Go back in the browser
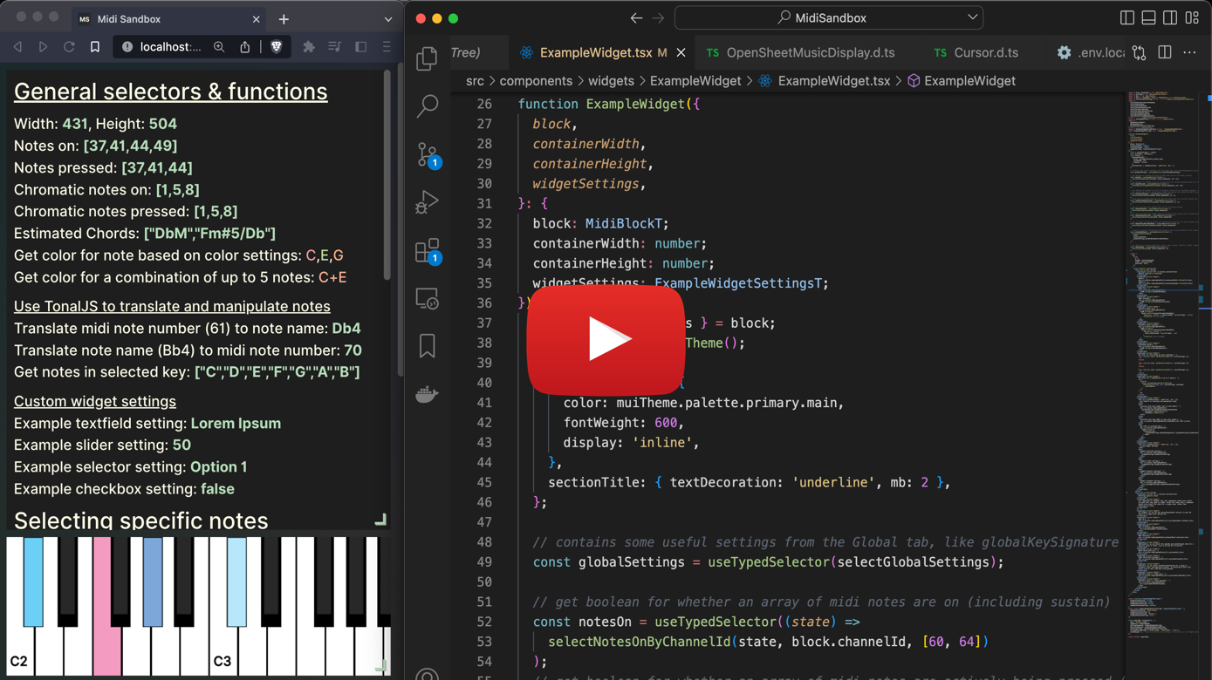 tap(17, 47)
